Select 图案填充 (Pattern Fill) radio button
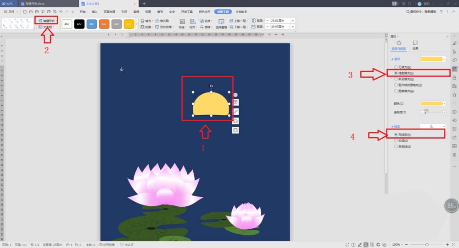Screen dimensions: 459x248 click(396, 91)
